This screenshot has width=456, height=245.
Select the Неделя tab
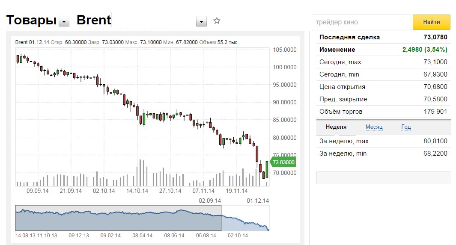tap(336, 127)
